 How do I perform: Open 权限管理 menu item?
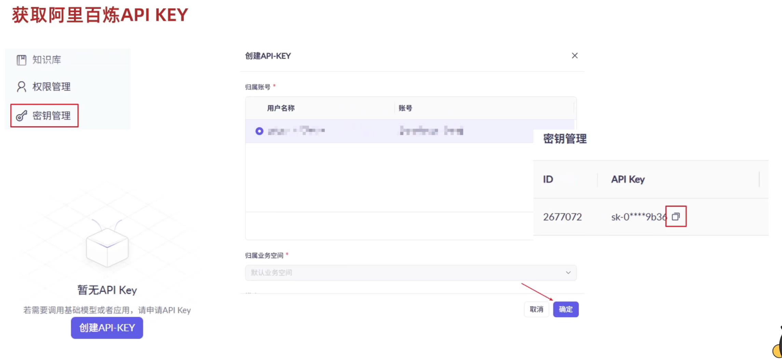44,87
